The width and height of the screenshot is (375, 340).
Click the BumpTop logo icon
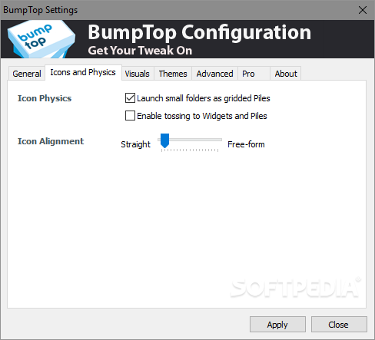tap(41, 39)
